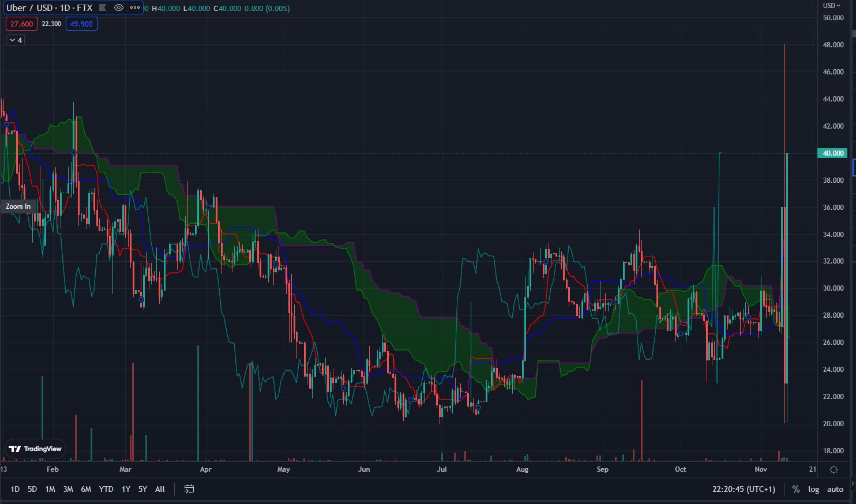
Task: Click the Jul label on the time axis
Action: [x=441, y=469]
